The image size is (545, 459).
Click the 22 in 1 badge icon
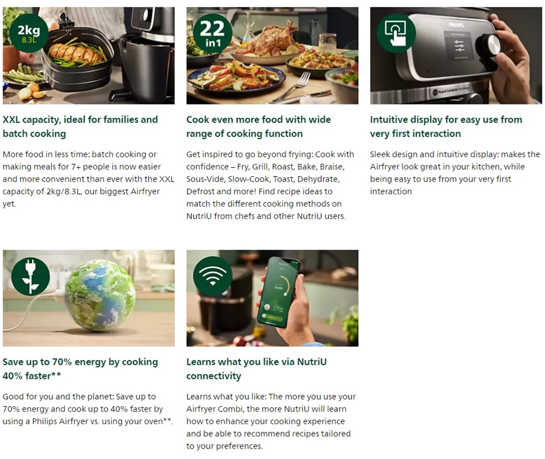213,33
